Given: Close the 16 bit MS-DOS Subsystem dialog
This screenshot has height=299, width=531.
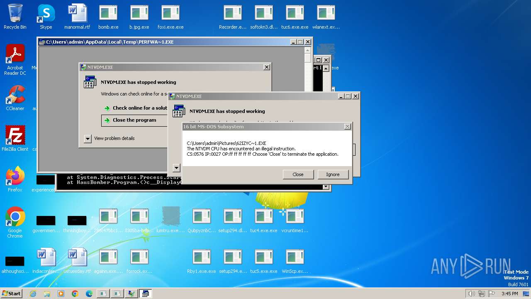Looking at the screenshot, I should point(348,127).
